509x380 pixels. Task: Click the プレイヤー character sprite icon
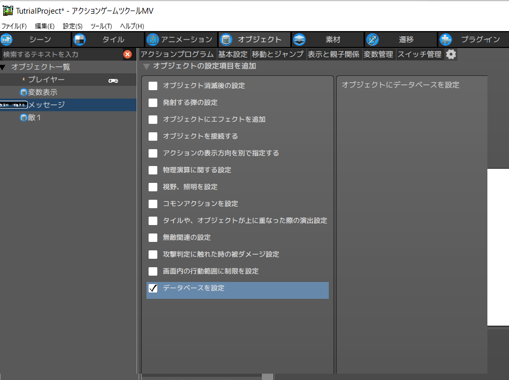23,79
